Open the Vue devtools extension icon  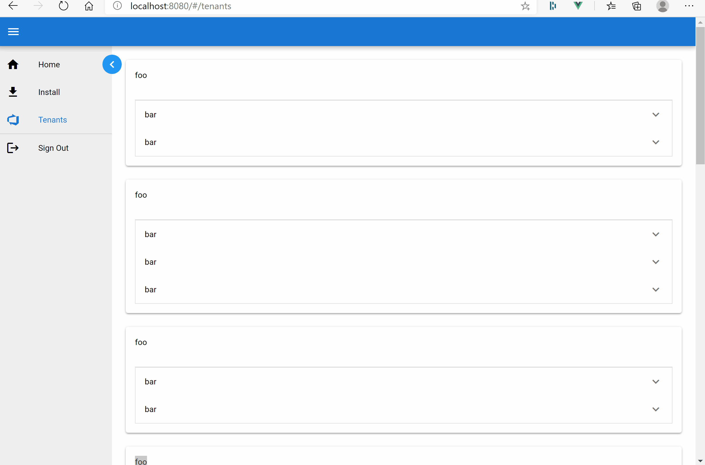pyautogui.click(x=578, y=6)
